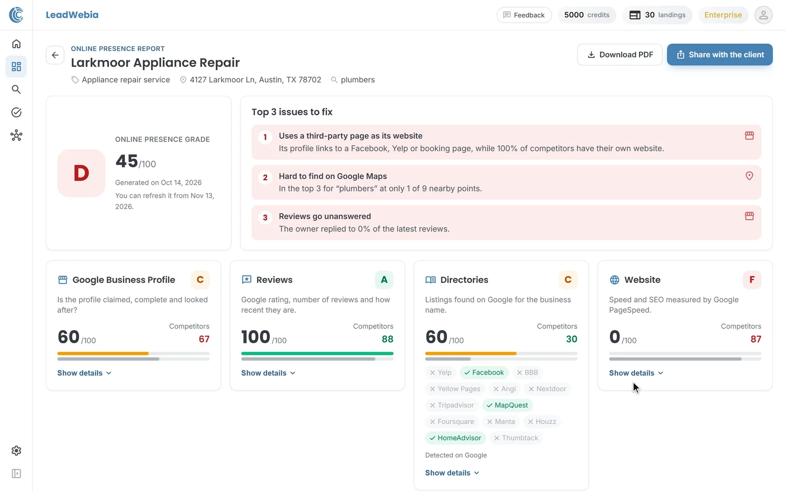Click the Reviews card star icon
Image resolution: width=786 pixels, height=491 pixels.
(x=247, y=280)
